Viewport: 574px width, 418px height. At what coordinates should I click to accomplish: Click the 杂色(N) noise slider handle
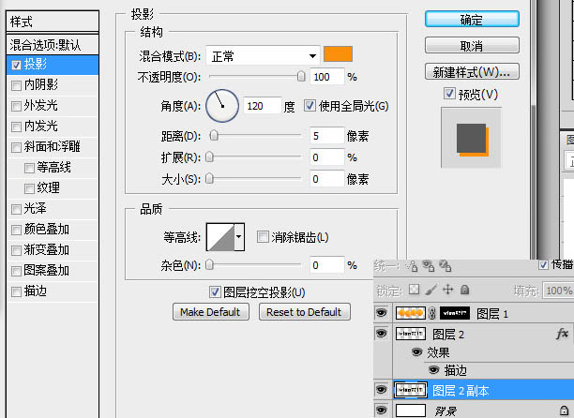click(x=209, y=264)
